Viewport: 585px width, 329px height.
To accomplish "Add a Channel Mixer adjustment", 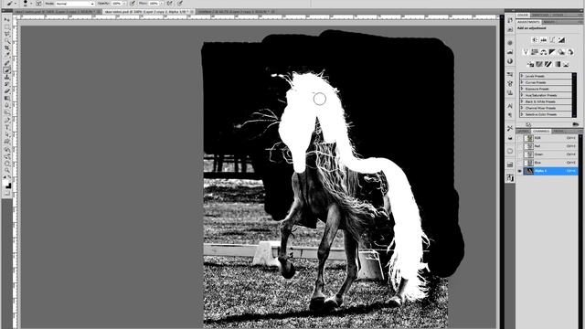I will pyautogui.click(x=570, y=52).
